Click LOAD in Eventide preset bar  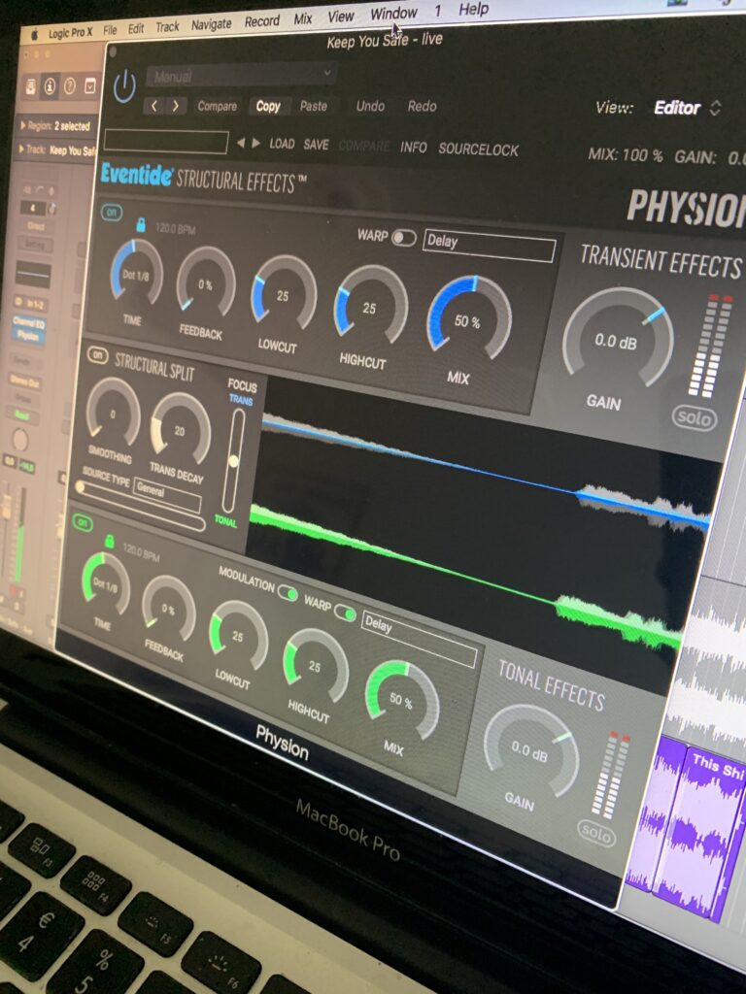pyautogui.click(x=282, y=144)
